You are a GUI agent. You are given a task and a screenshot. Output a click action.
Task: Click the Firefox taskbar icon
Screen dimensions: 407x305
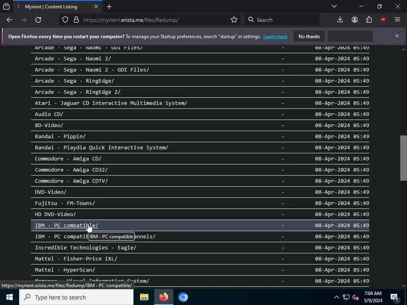164,297
